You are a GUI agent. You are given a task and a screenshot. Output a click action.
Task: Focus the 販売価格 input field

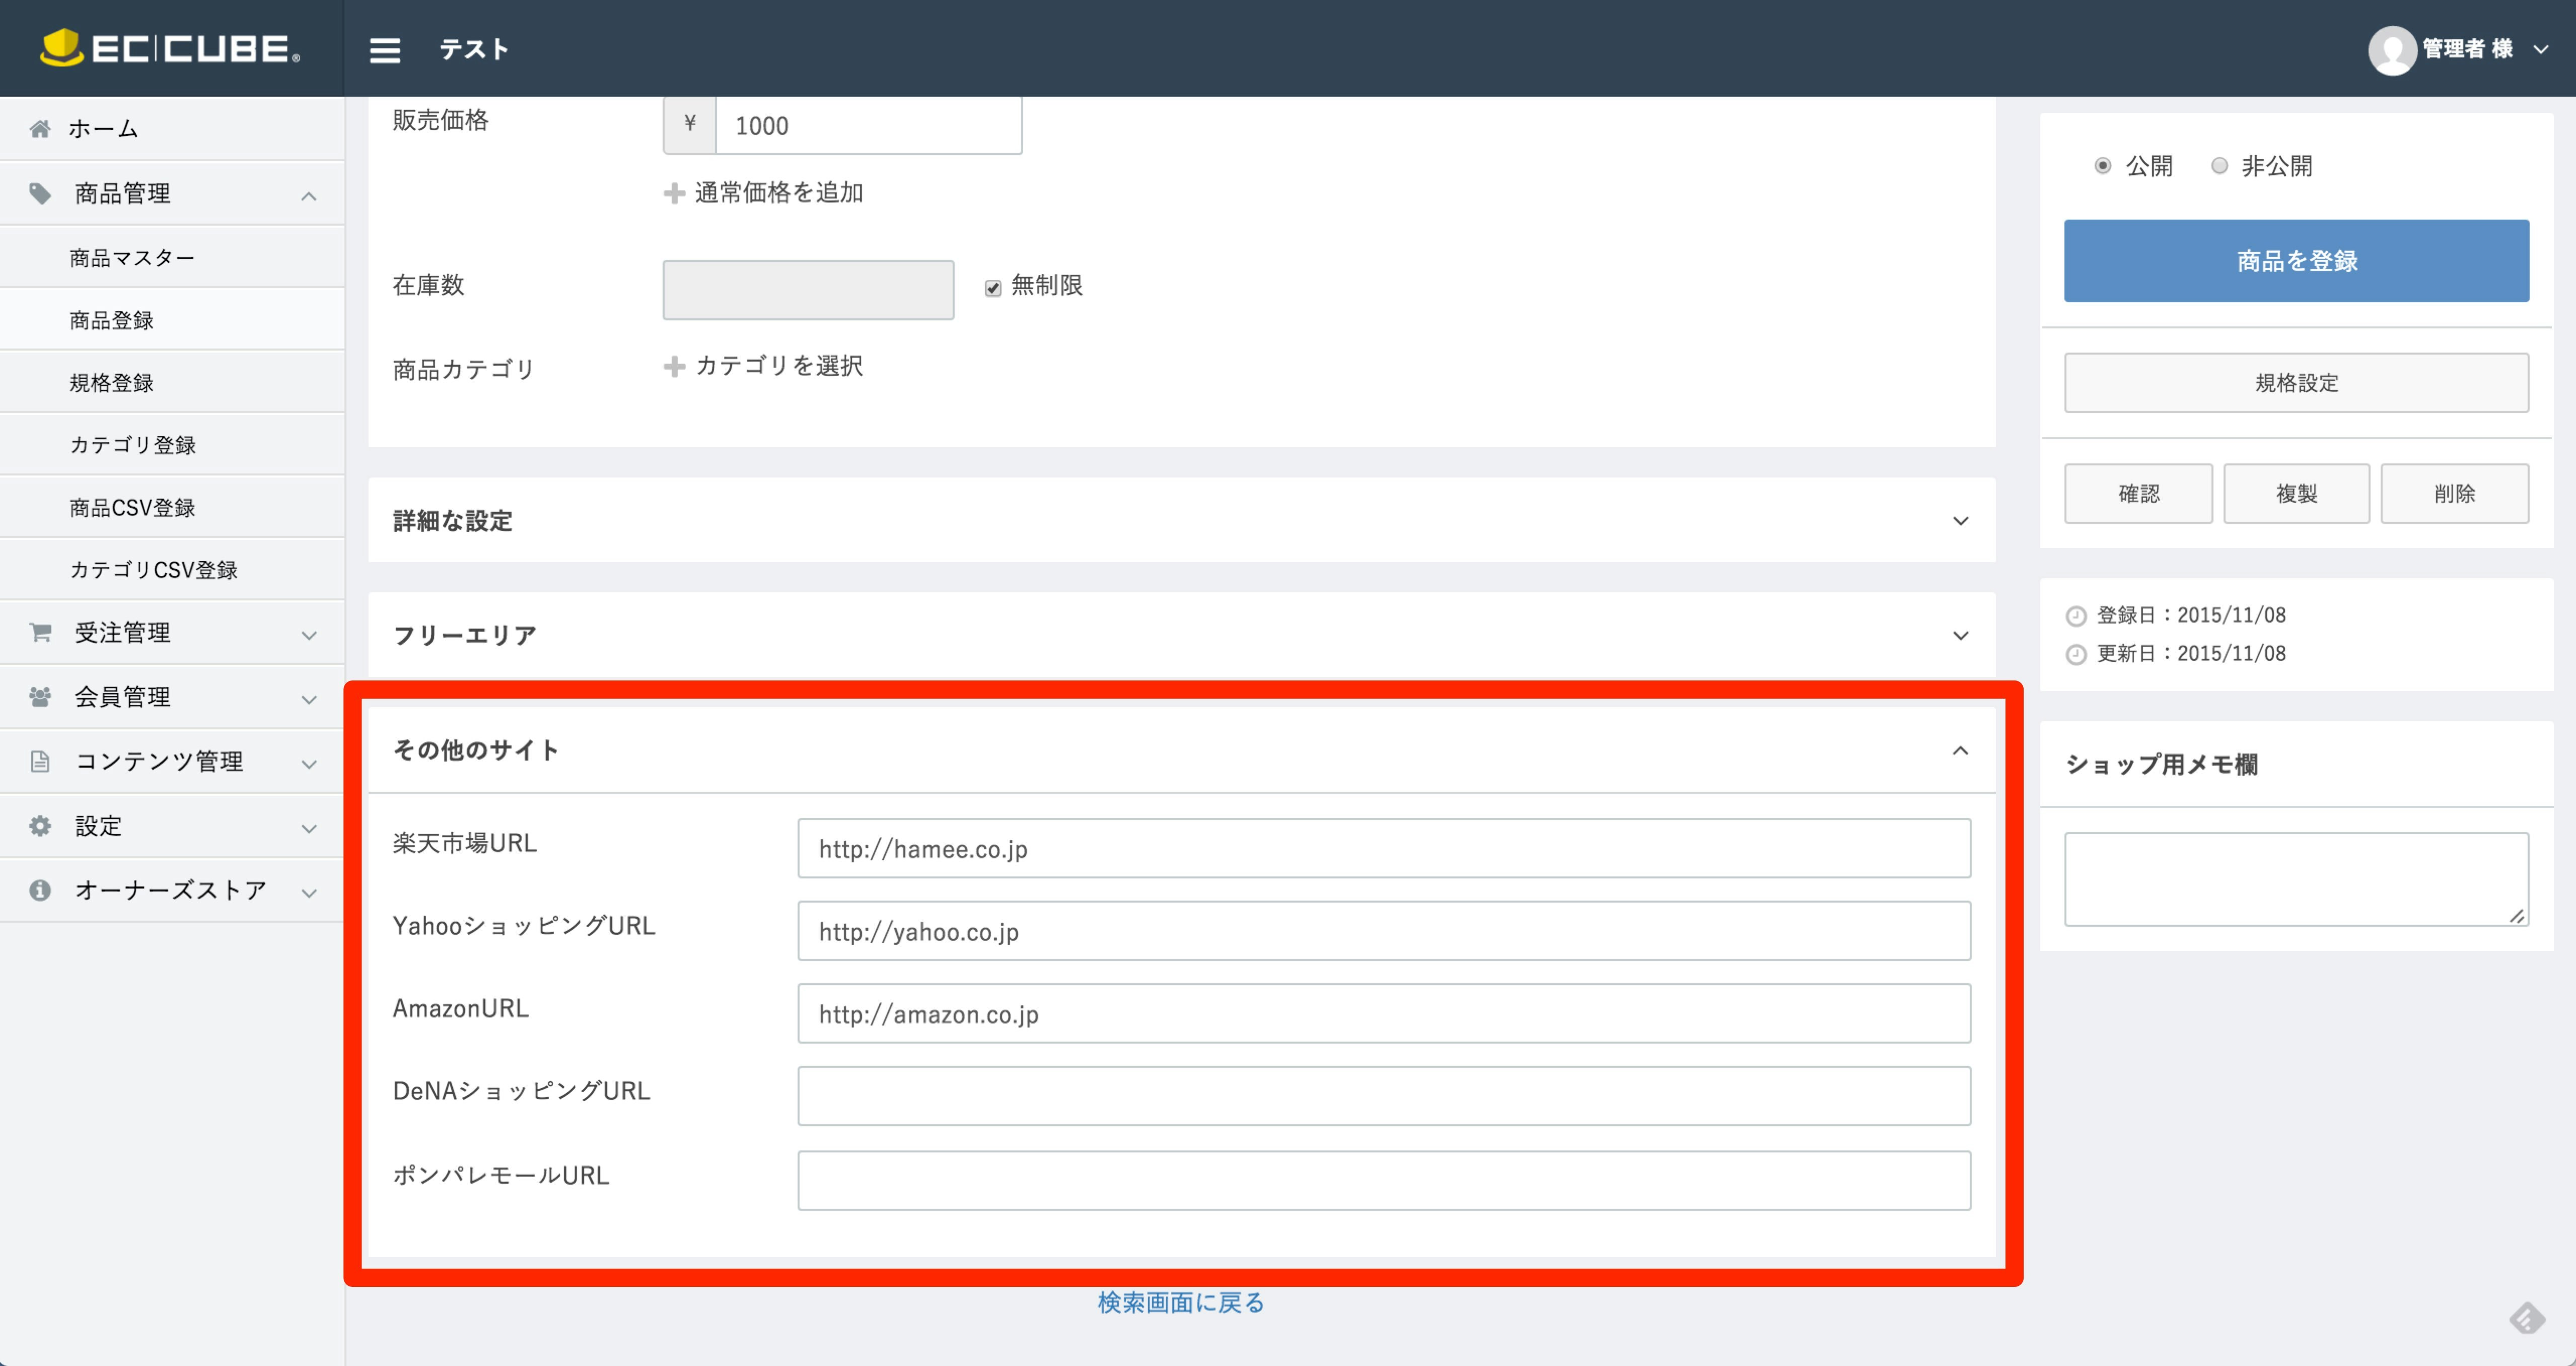(868, 125)
